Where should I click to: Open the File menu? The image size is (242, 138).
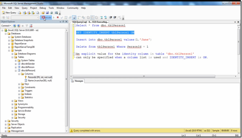(x=4, y=8)
